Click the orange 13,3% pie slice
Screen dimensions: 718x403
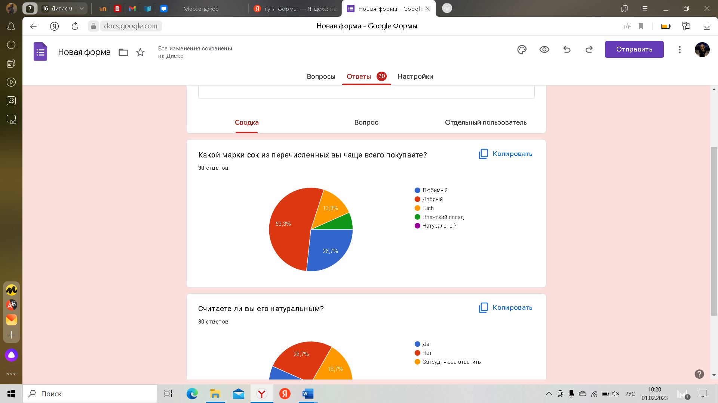coord(330,208)
